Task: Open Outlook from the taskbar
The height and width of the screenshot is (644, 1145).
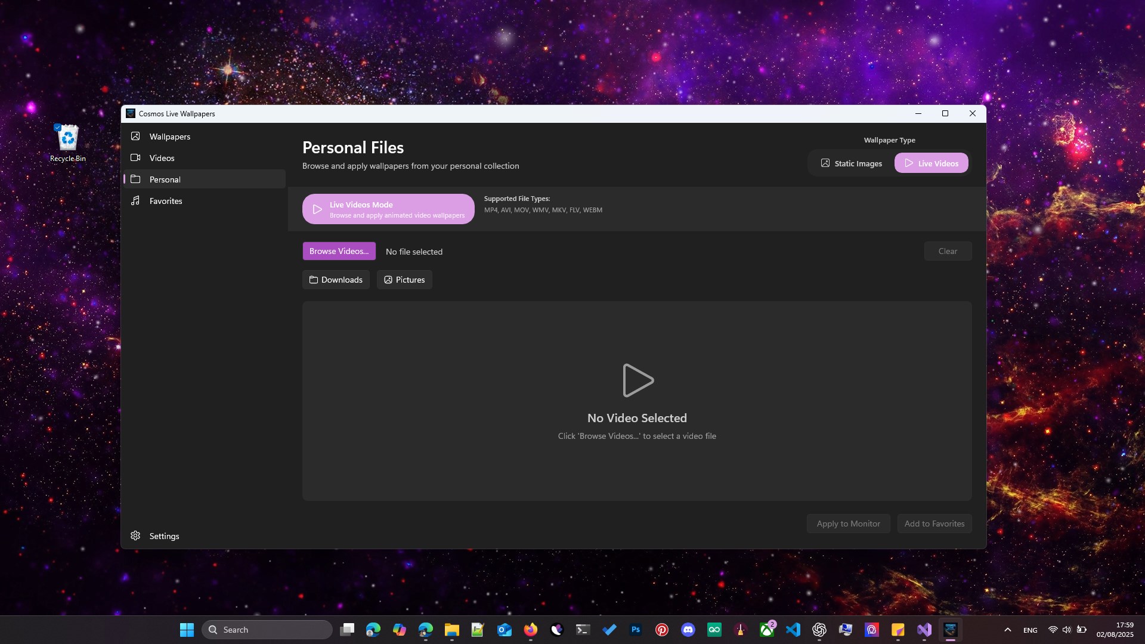Action: [x=505, y=630]
